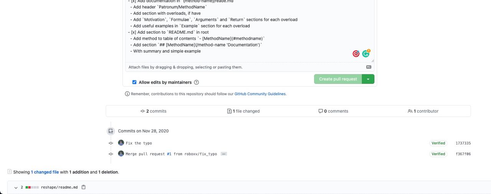Collapse the reshape/readme.md file diff
Screen dimensions: 491x194
[x=16, y=187]
